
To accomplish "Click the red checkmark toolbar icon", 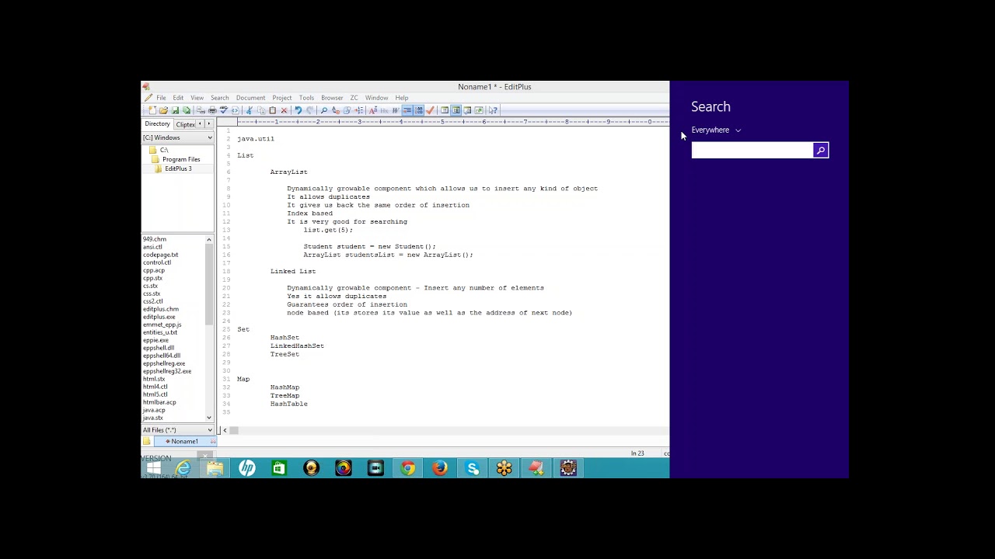I will (x=430, y=110).
